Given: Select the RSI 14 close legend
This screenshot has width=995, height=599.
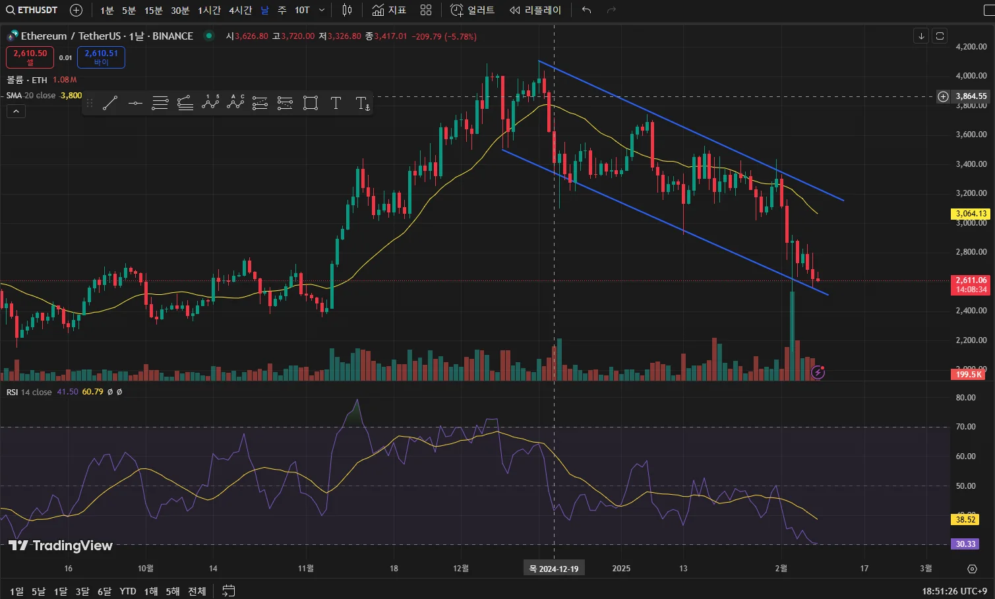Looking at the screenshot, I should click(x=30, y=392).
